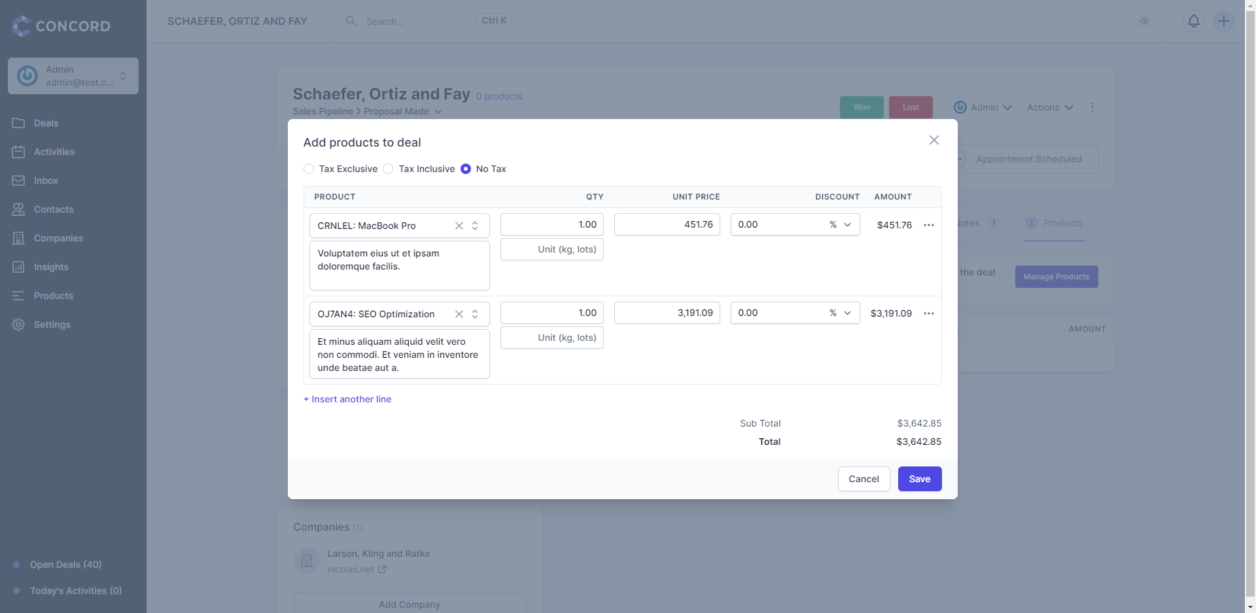Edit unit price 3,191.09
The height and width of the screenshot is (613, 1256).
pos(667,313)
